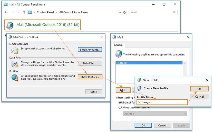Image resolution: width=213 pixels, height=133 pixels.
Task: Select the Control Panel breadcrumb
Action: [x=45, y=12]
